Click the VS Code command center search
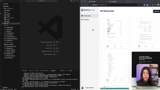Screen dimensions: 160x90 [x=41, y=1]
